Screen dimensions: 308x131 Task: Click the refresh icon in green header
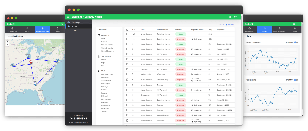[230, 17]
